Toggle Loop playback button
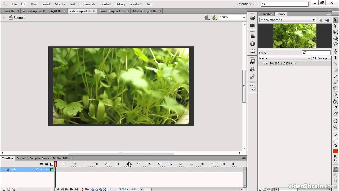 (87, 189)
